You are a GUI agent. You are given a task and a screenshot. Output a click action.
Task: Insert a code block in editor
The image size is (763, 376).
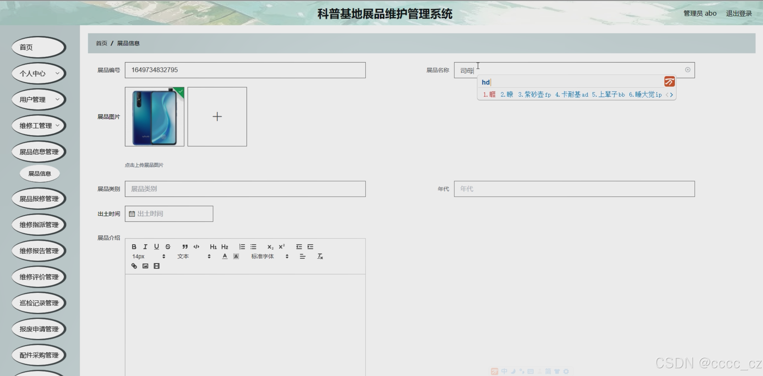click(x=196, y=247)
